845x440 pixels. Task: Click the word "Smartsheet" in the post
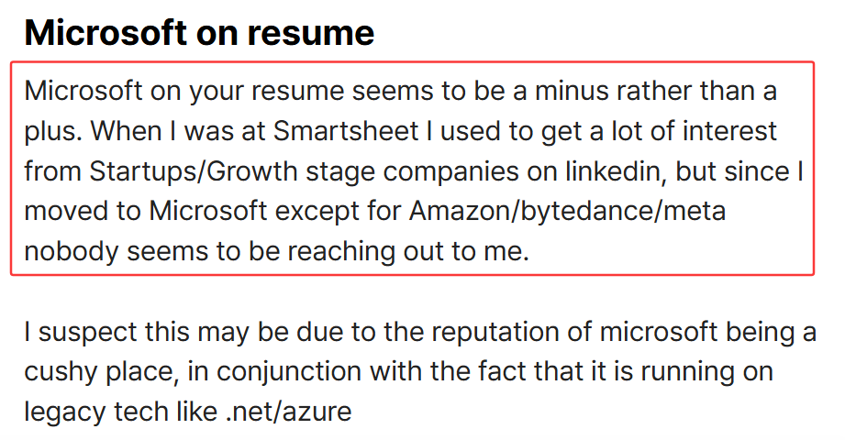(346, 131)
